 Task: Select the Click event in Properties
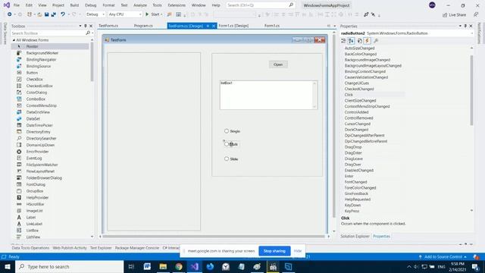coord(349,95)
